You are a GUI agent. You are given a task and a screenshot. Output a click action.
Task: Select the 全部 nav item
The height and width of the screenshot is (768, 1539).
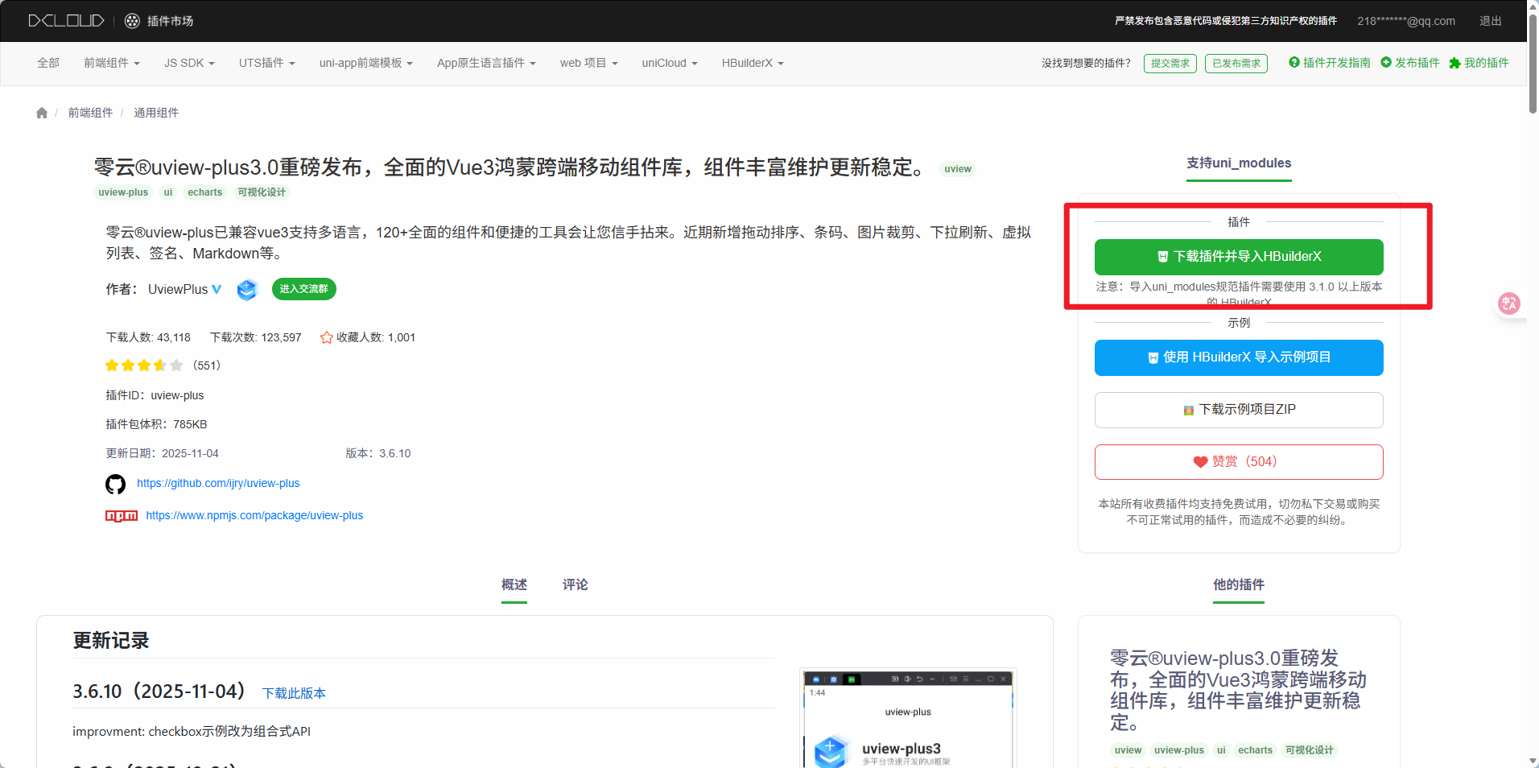coord(48,63)
